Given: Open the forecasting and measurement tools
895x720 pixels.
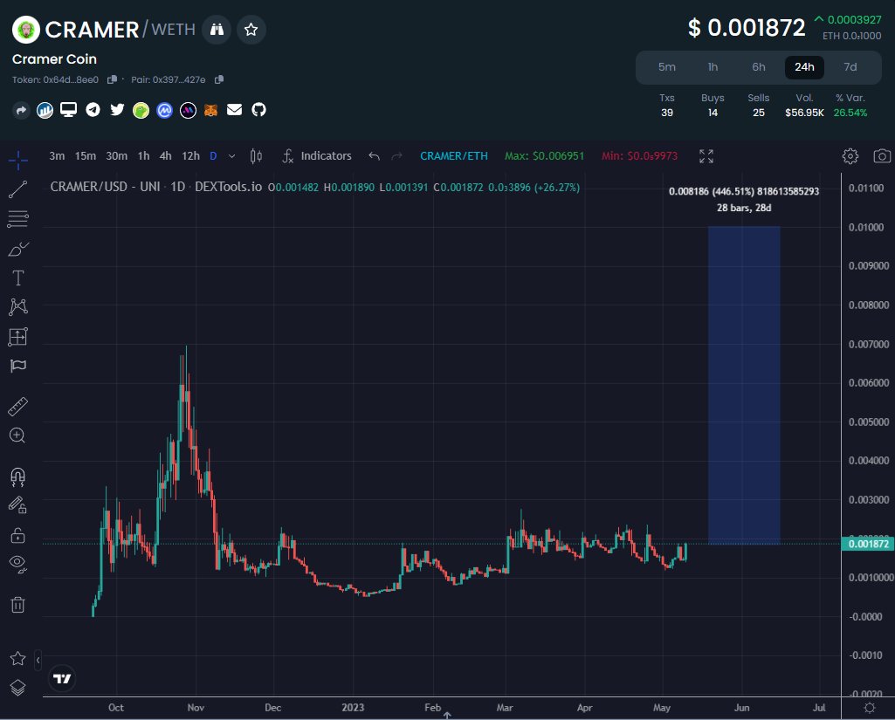Looking at the screenshot, I should tap(17, 337).
